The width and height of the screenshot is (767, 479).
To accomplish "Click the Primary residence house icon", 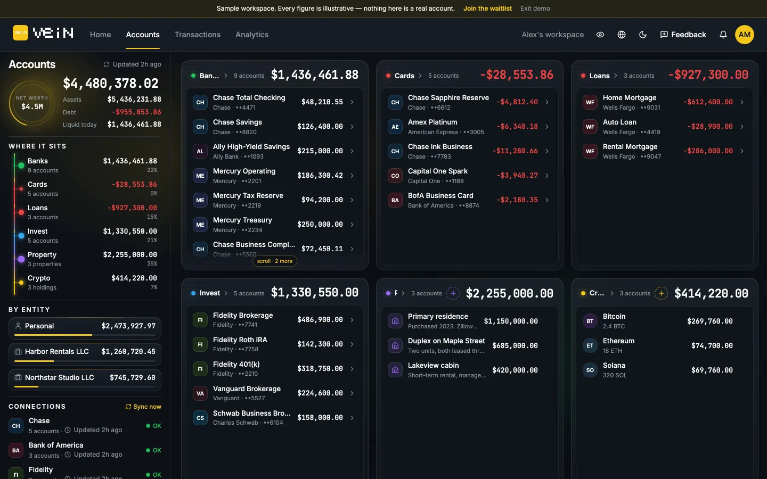I will click(x=395, y=321).
